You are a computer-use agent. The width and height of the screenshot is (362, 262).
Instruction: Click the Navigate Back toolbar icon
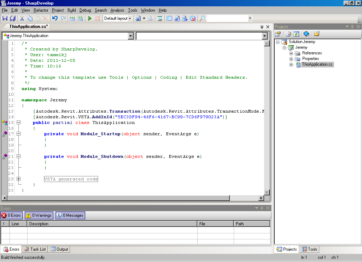click(138, 18)
